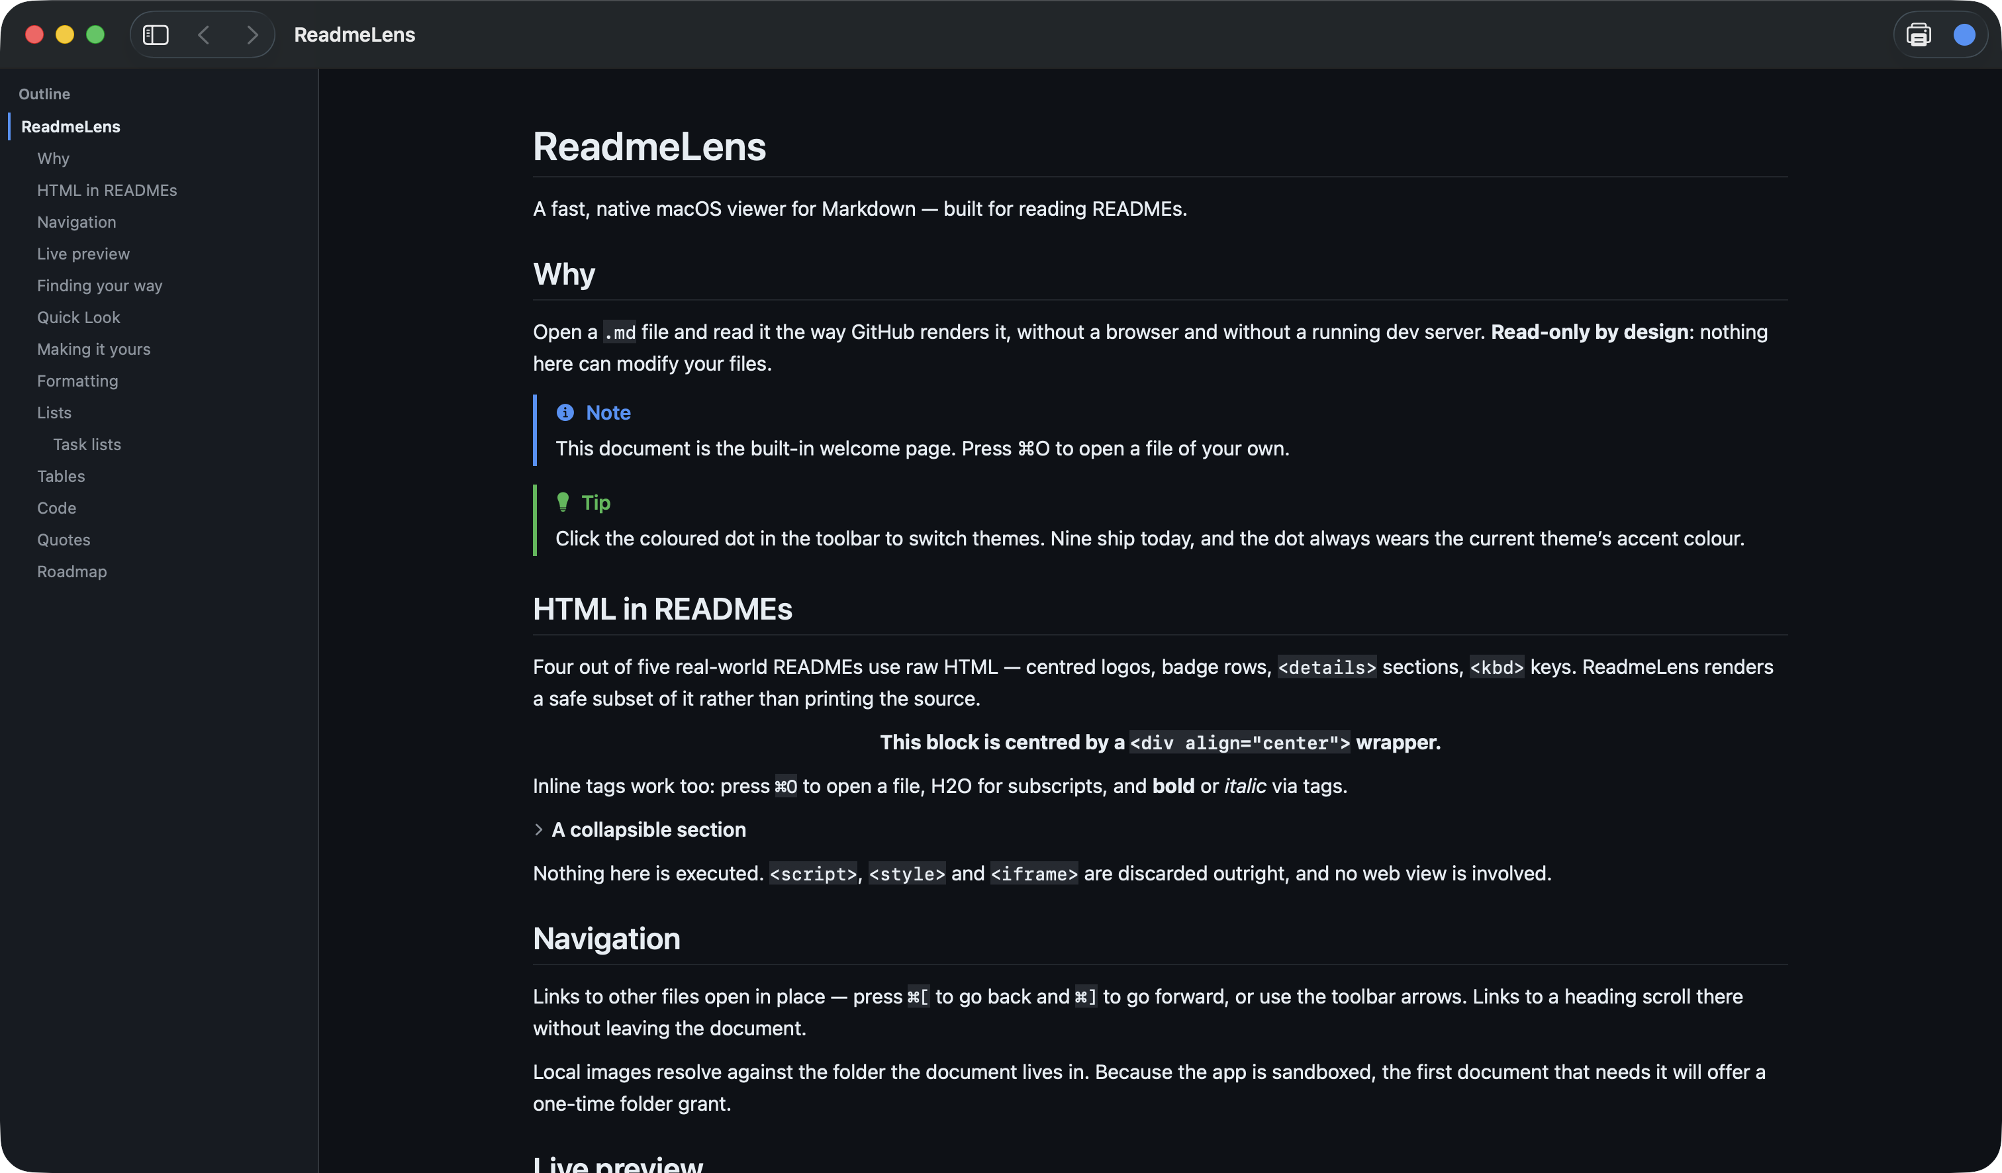Select ReadmeLens in the outline
The width and height of the screenshot is (2002, 1173).
[71, 126]
